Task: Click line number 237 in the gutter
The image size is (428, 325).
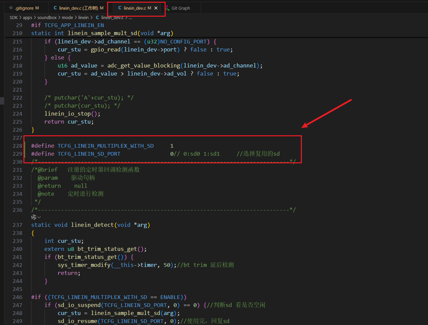Action: point(17,225)
